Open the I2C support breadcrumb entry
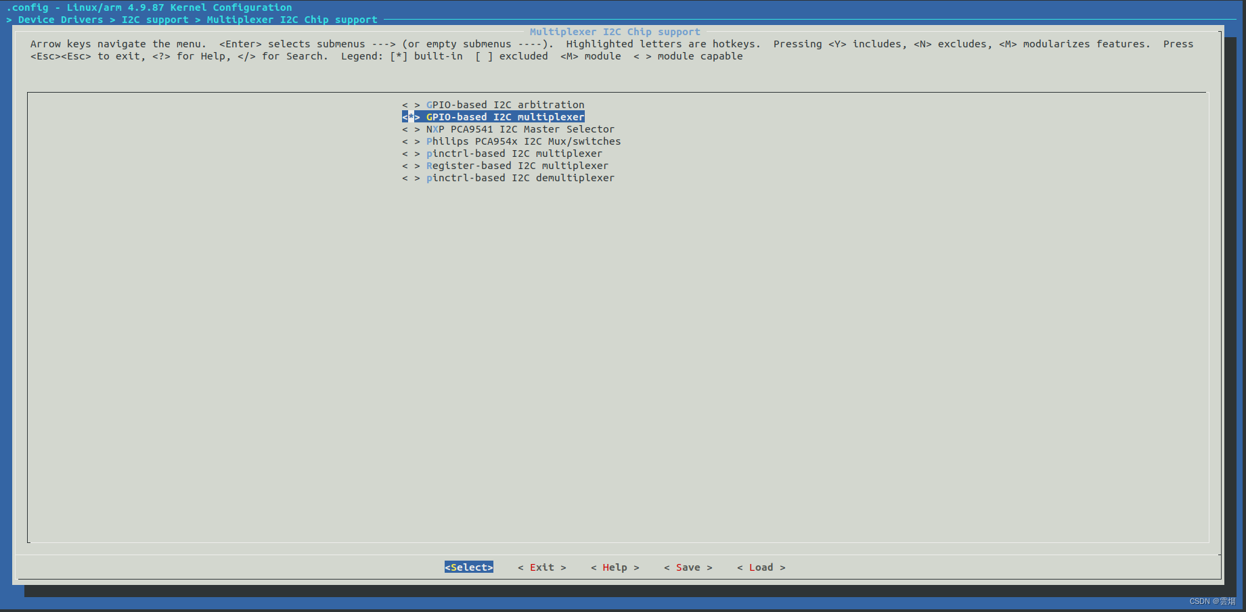 [155, 19]
